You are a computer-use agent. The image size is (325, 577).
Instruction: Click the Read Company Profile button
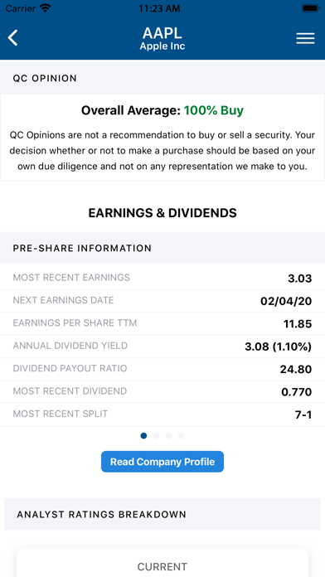pyautogui.click(x=162, y=462)
